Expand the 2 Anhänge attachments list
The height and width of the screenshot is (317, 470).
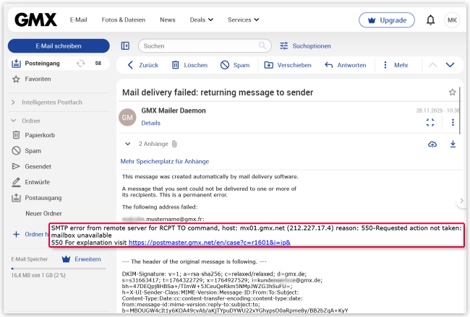click(x=128, y=144)
